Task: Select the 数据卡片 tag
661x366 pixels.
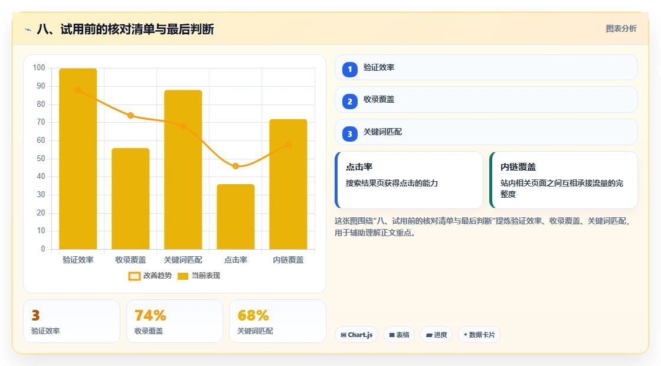Action: [x=479, y=335]
